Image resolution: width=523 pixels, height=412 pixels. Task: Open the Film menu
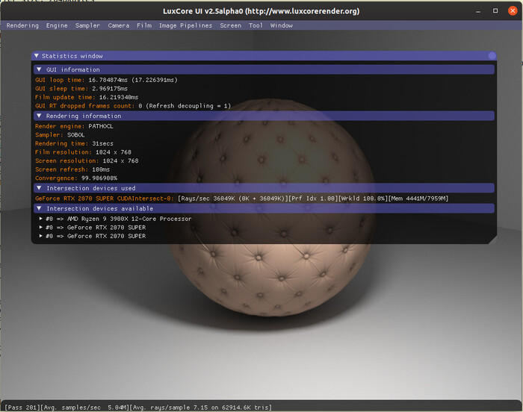click(143, 25)
